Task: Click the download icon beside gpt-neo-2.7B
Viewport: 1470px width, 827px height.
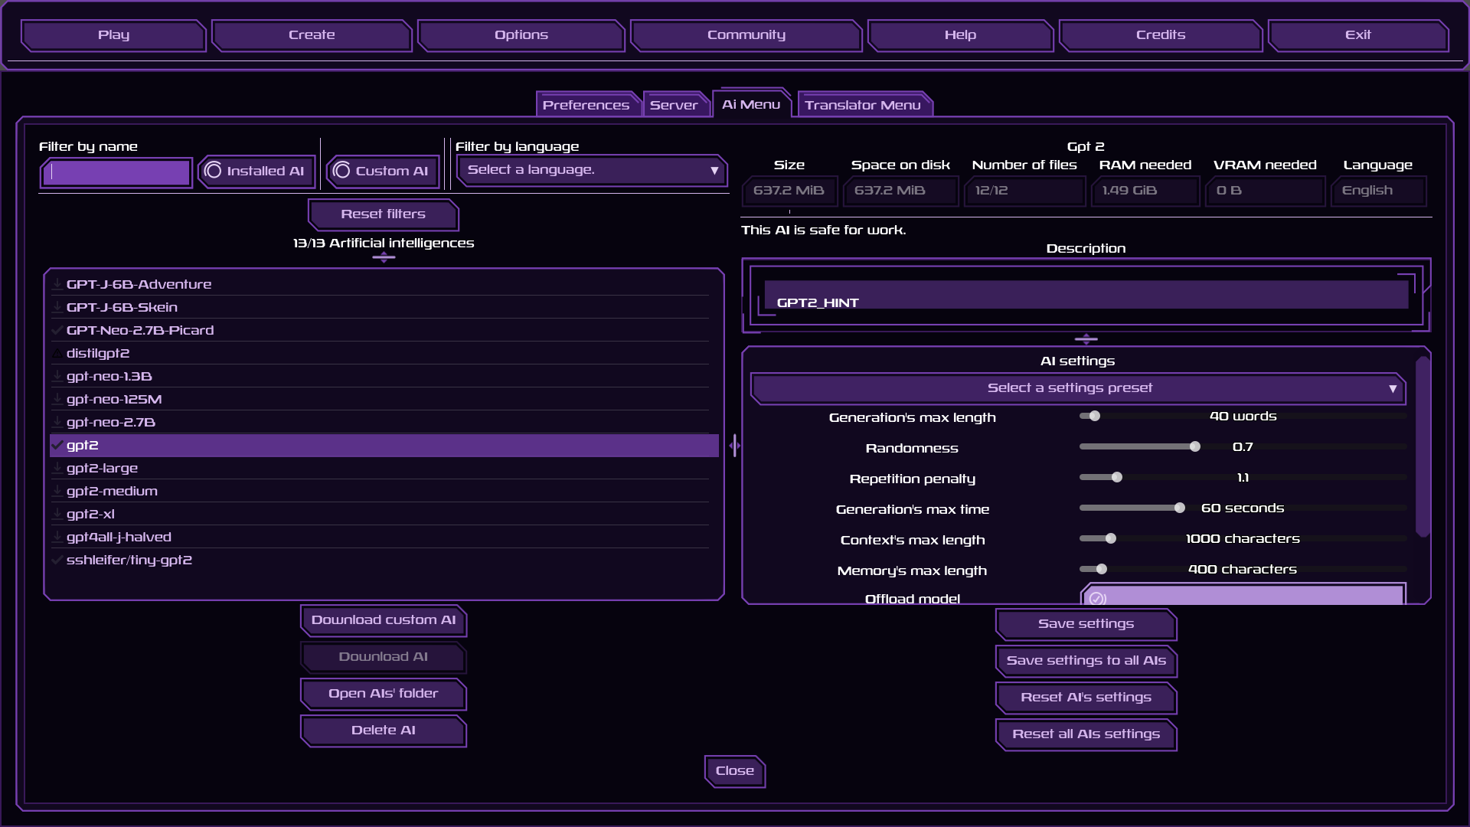Action: [57, 422]
